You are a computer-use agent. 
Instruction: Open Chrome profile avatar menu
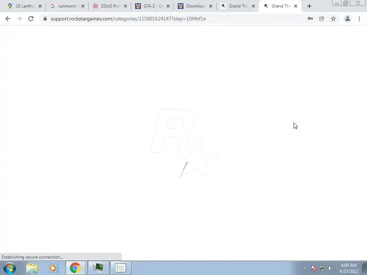click(x=348, y=19)
